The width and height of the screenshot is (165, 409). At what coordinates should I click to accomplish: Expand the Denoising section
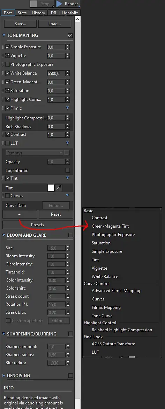(3, 376)
